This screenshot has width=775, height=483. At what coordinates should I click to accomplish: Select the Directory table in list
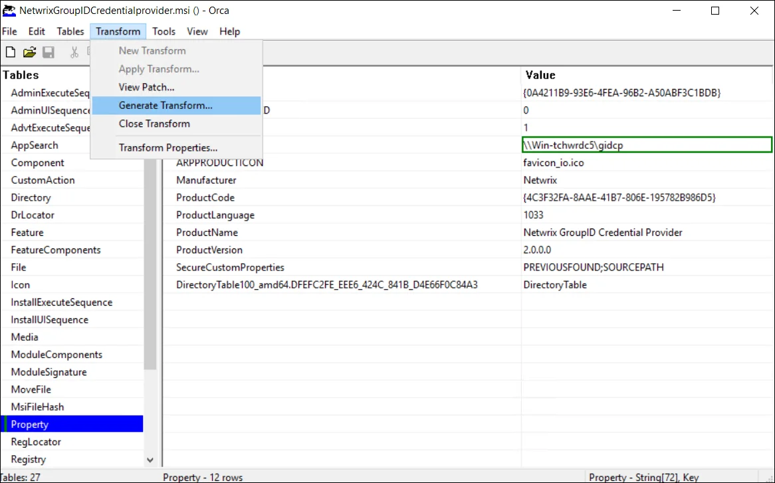[31, 197]
